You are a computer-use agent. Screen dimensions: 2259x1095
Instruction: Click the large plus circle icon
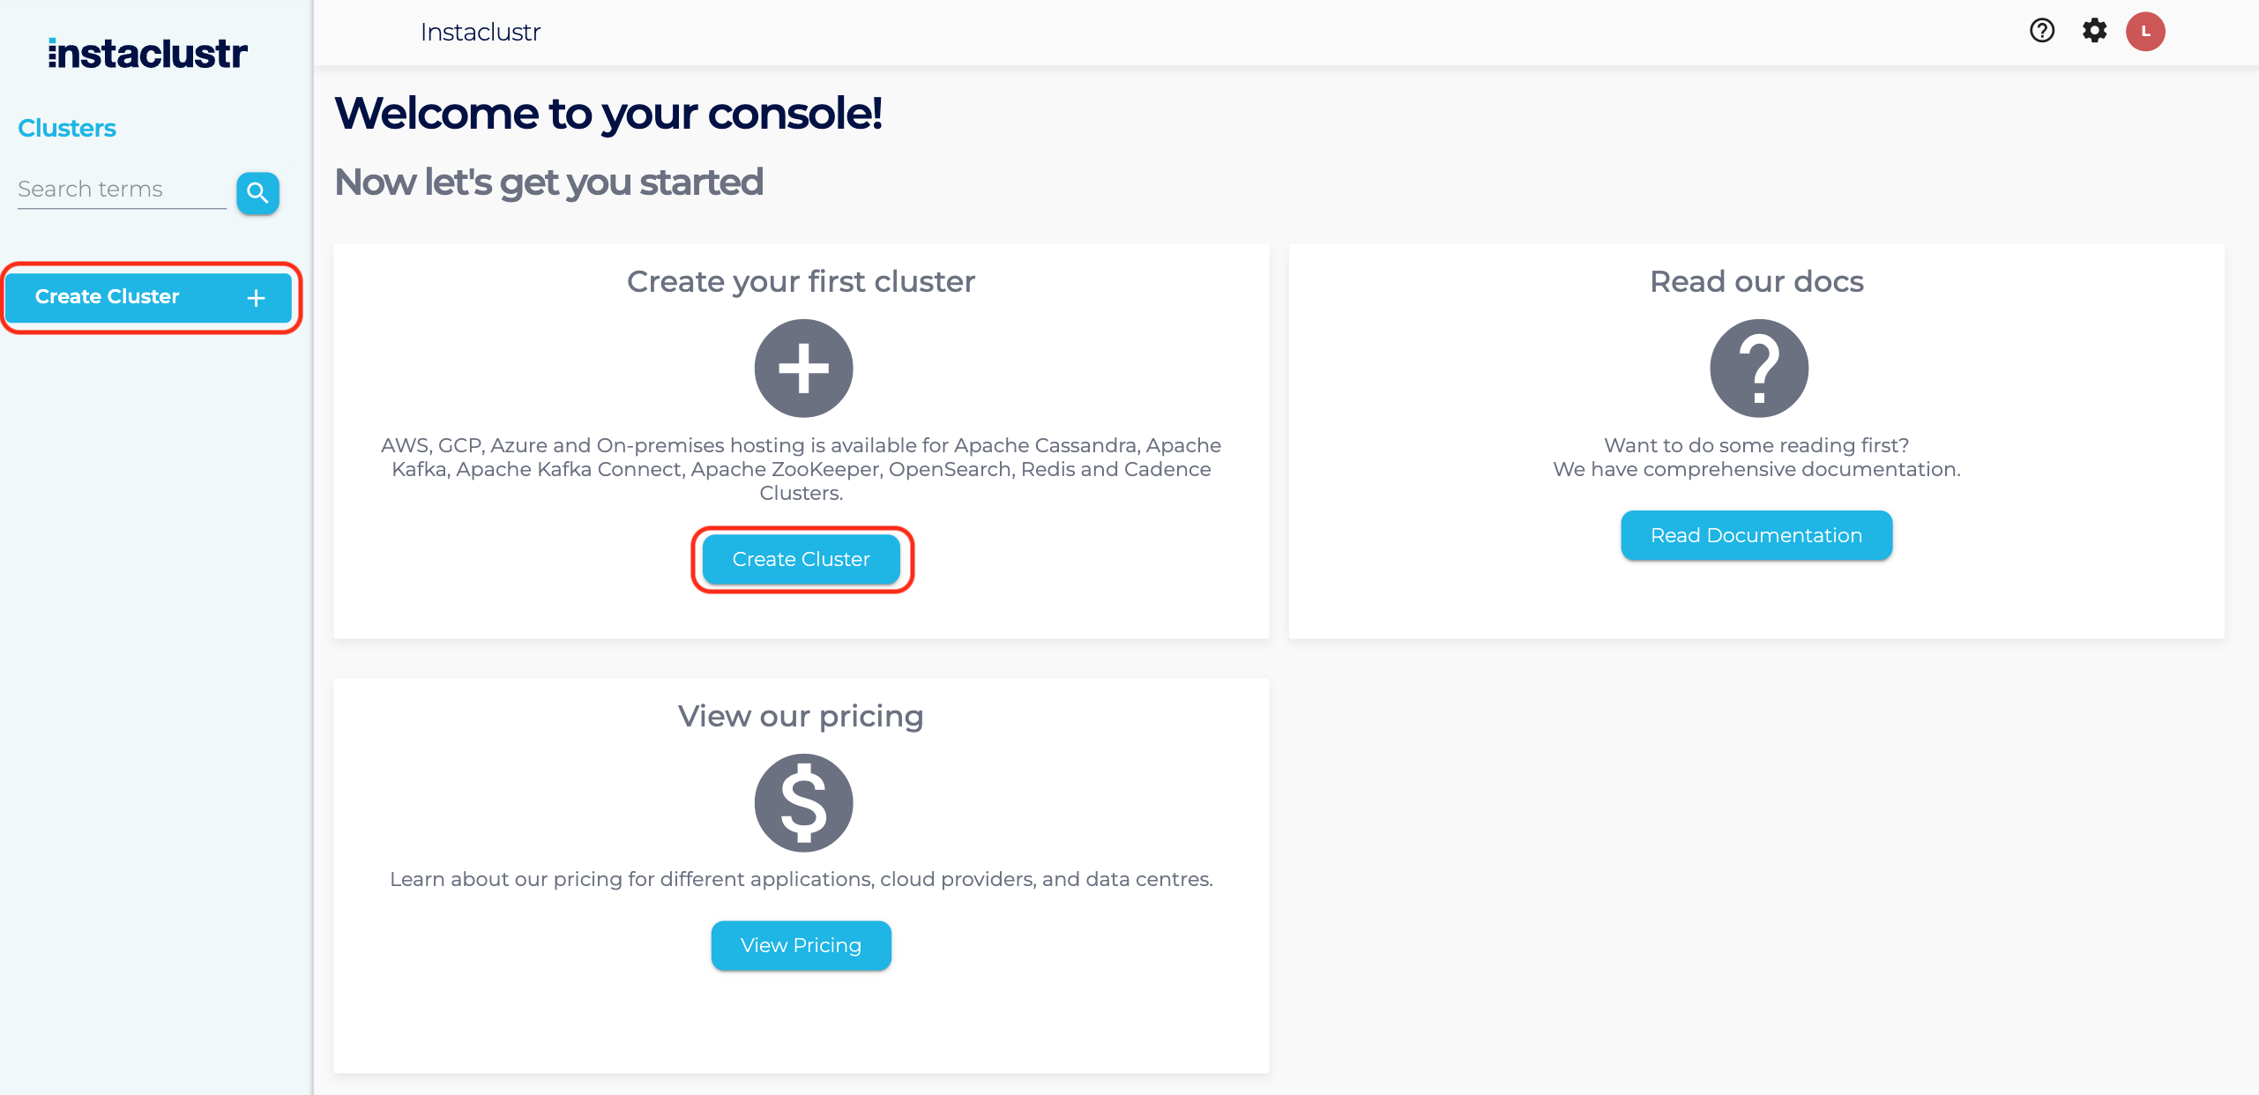click(x=803, y=369)
